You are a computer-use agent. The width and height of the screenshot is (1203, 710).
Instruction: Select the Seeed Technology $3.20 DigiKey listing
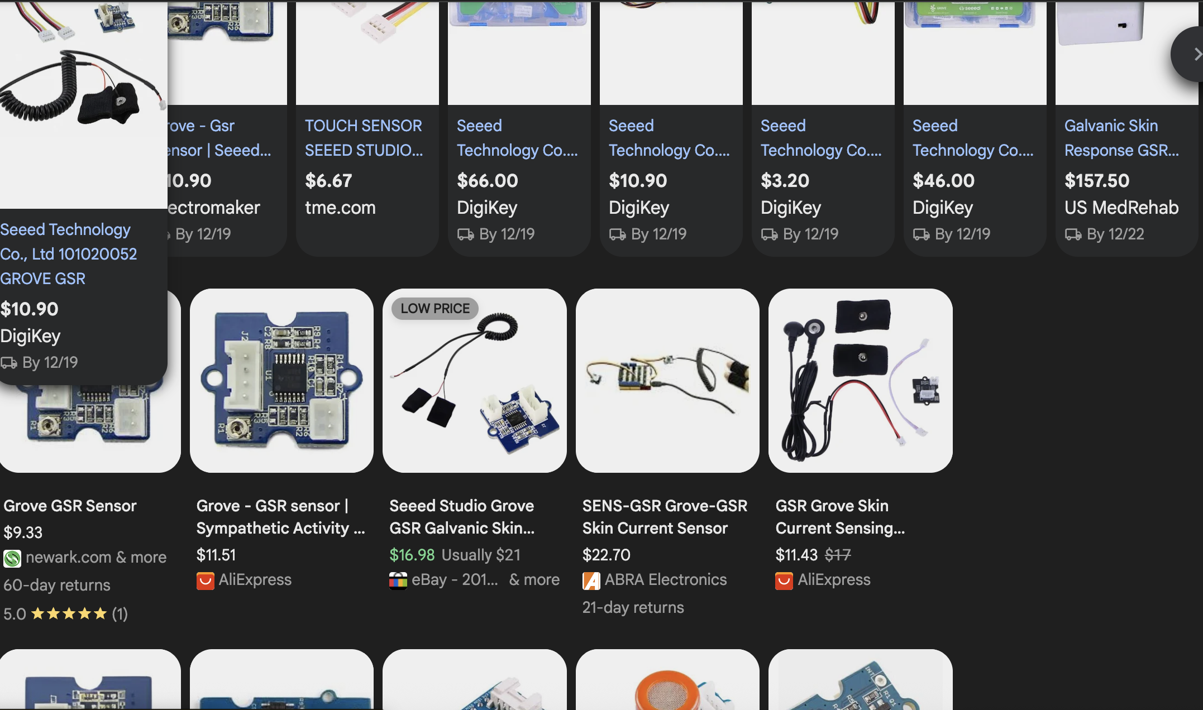pos(823,179)
